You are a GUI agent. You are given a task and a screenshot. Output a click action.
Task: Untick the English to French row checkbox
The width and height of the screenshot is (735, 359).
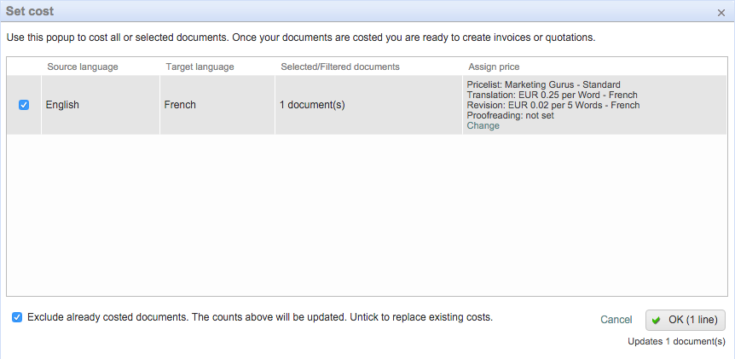pos(24,105)
